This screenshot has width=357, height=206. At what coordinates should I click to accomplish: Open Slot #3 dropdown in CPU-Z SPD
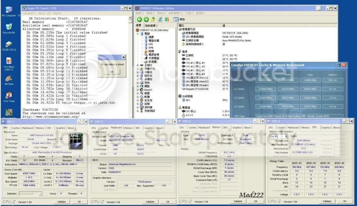point(286,136)
